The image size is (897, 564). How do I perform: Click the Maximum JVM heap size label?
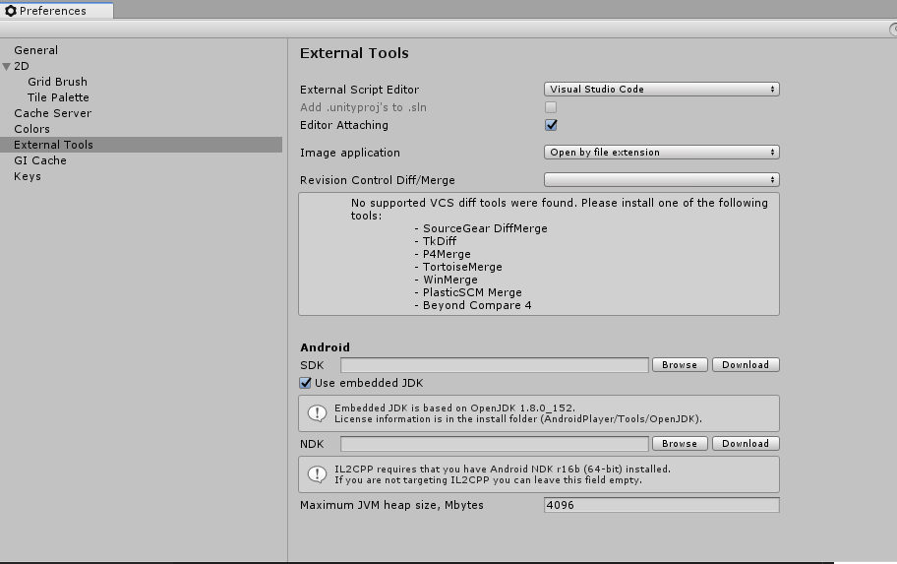click(x=391, y=505)
